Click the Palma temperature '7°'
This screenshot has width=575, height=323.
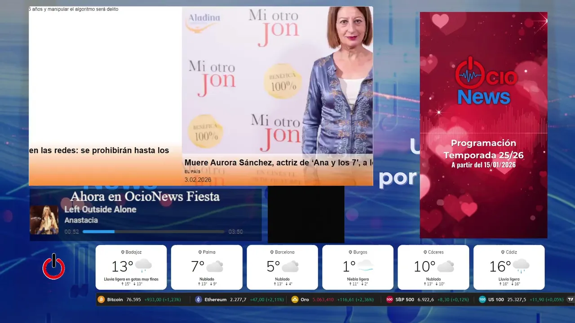198,266
